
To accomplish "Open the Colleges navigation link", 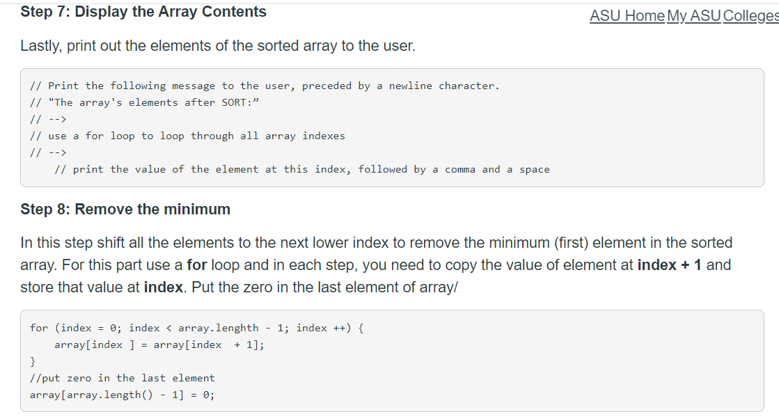I will coord(749,15).
